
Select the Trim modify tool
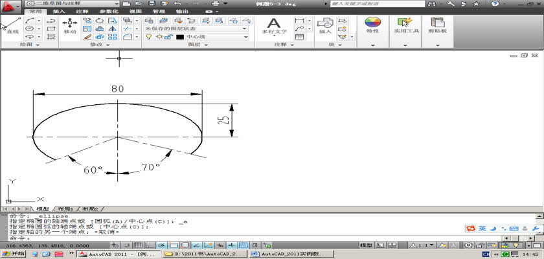point(128,28)
